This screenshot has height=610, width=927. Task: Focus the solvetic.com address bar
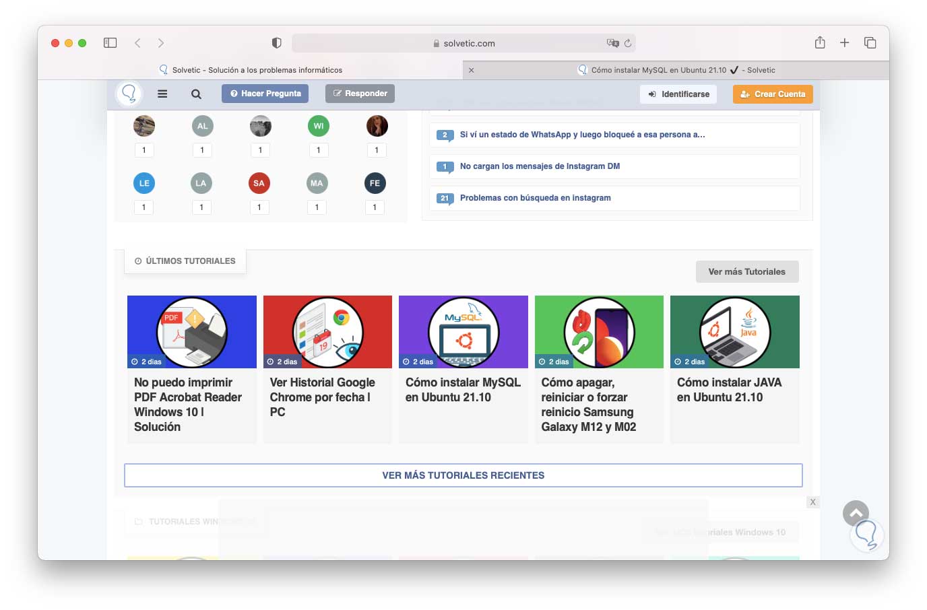[x=463, y=43]
